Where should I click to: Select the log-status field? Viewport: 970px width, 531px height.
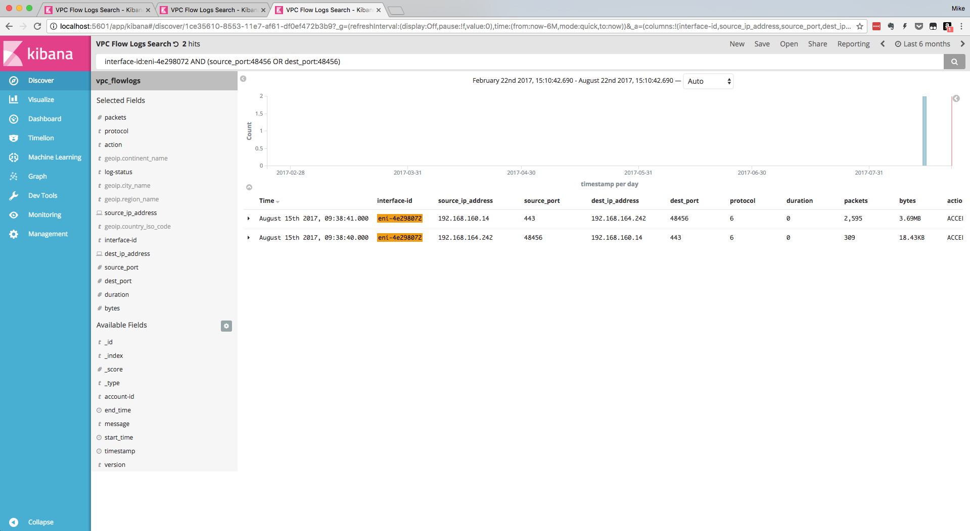coord(118,172)
